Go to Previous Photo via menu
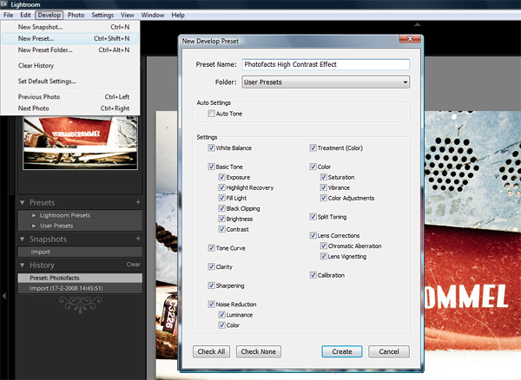The image size is (521, 380). [x=70, y=96]
